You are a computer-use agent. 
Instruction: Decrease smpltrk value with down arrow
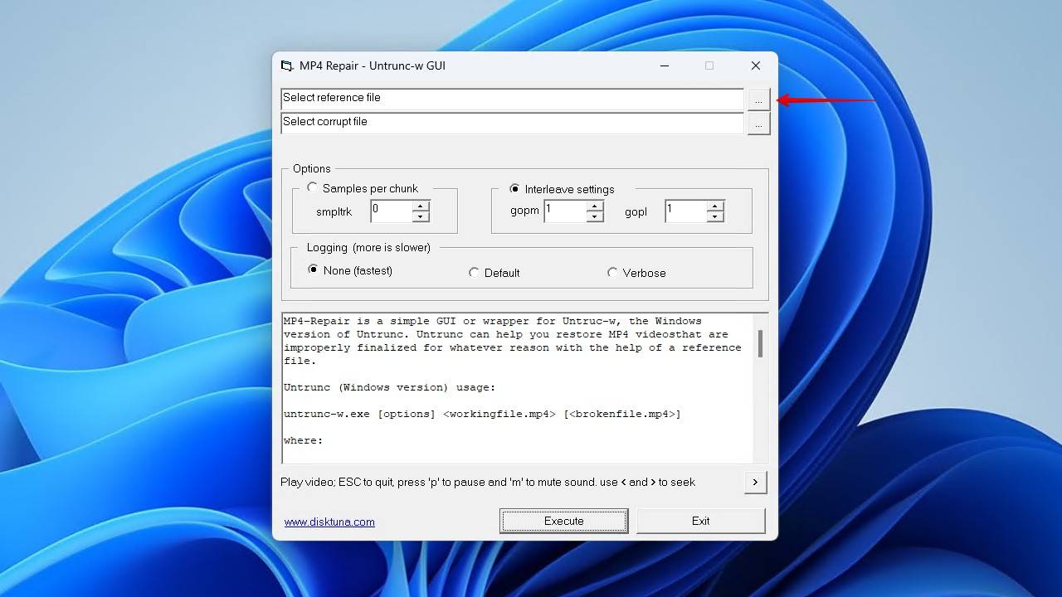point(421,216)
